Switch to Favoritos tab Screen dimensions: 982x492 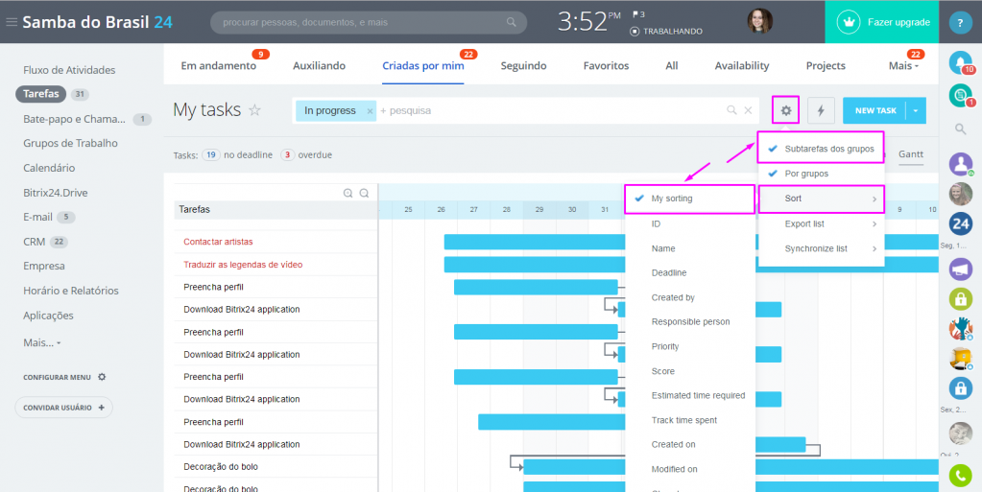coord(606,66)
